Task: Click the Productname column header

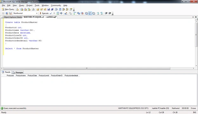Action: click(21, 76)
